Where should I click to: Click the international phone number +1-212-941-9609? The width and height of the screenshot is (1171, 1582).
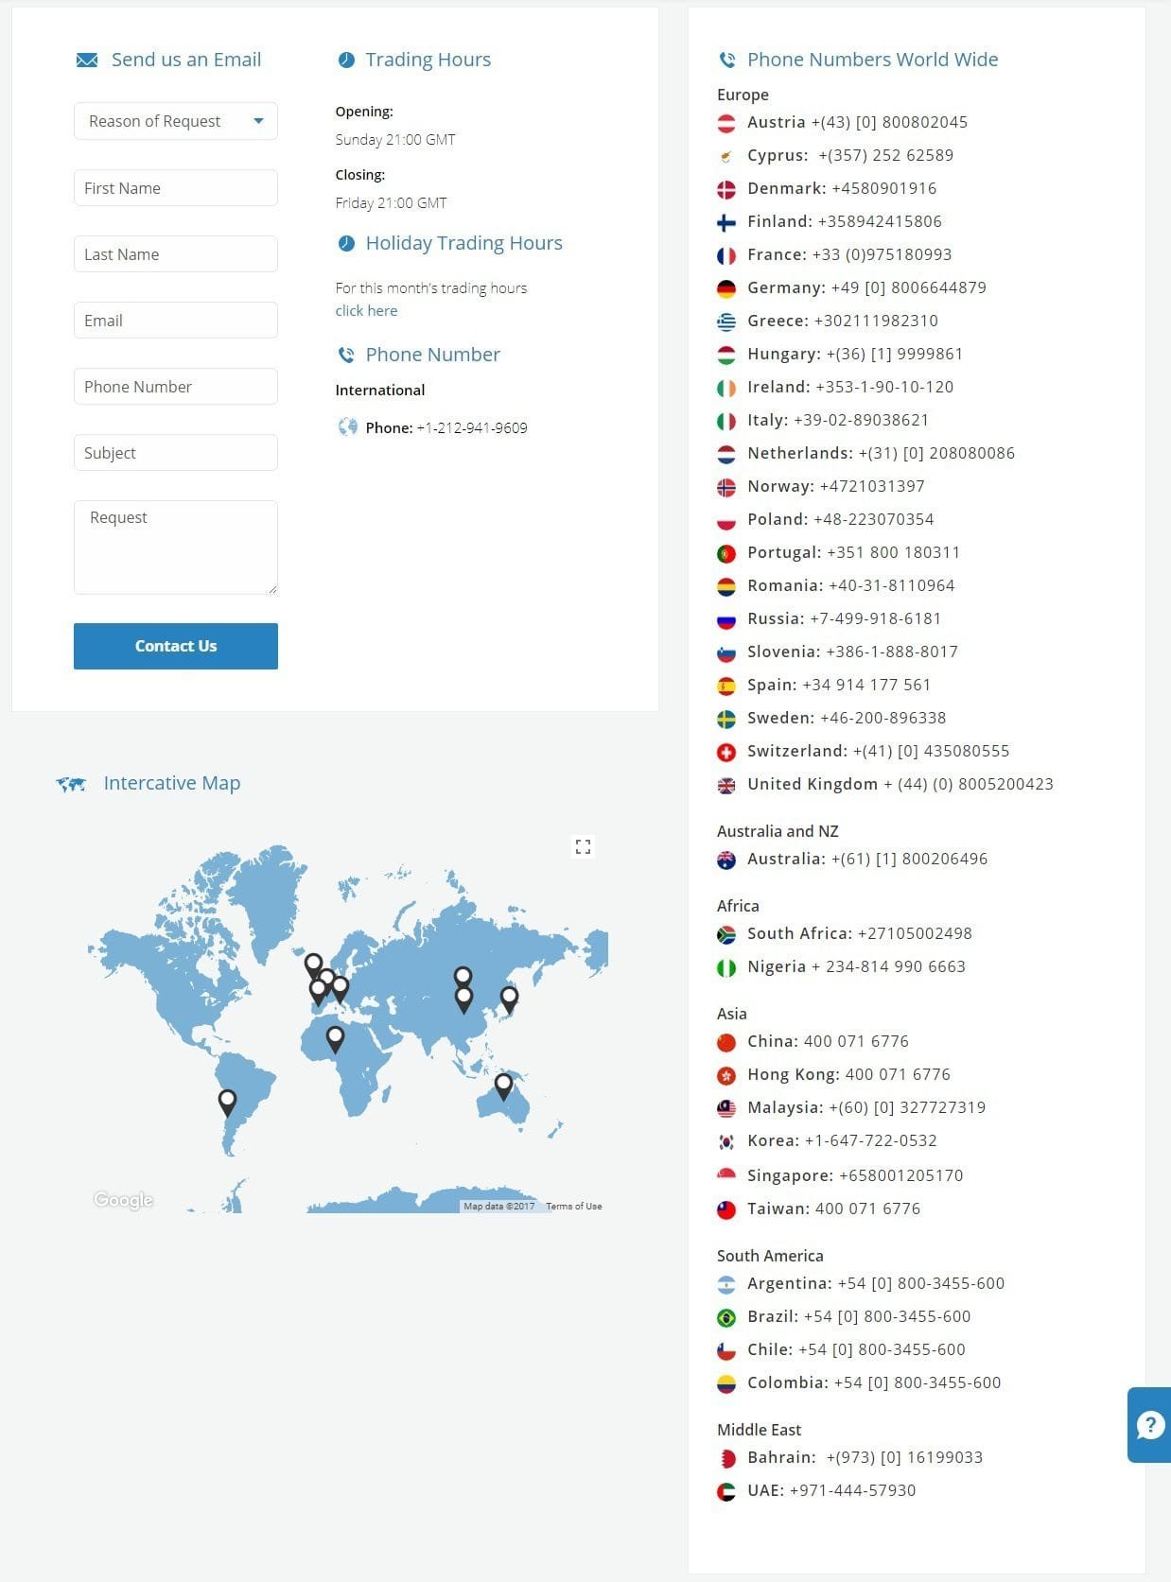(472, 427)
